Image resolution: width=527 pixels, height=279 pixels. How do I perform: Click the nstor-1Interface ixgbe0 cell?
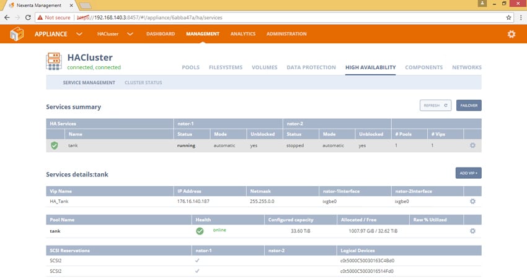click(x=329, y=201)
